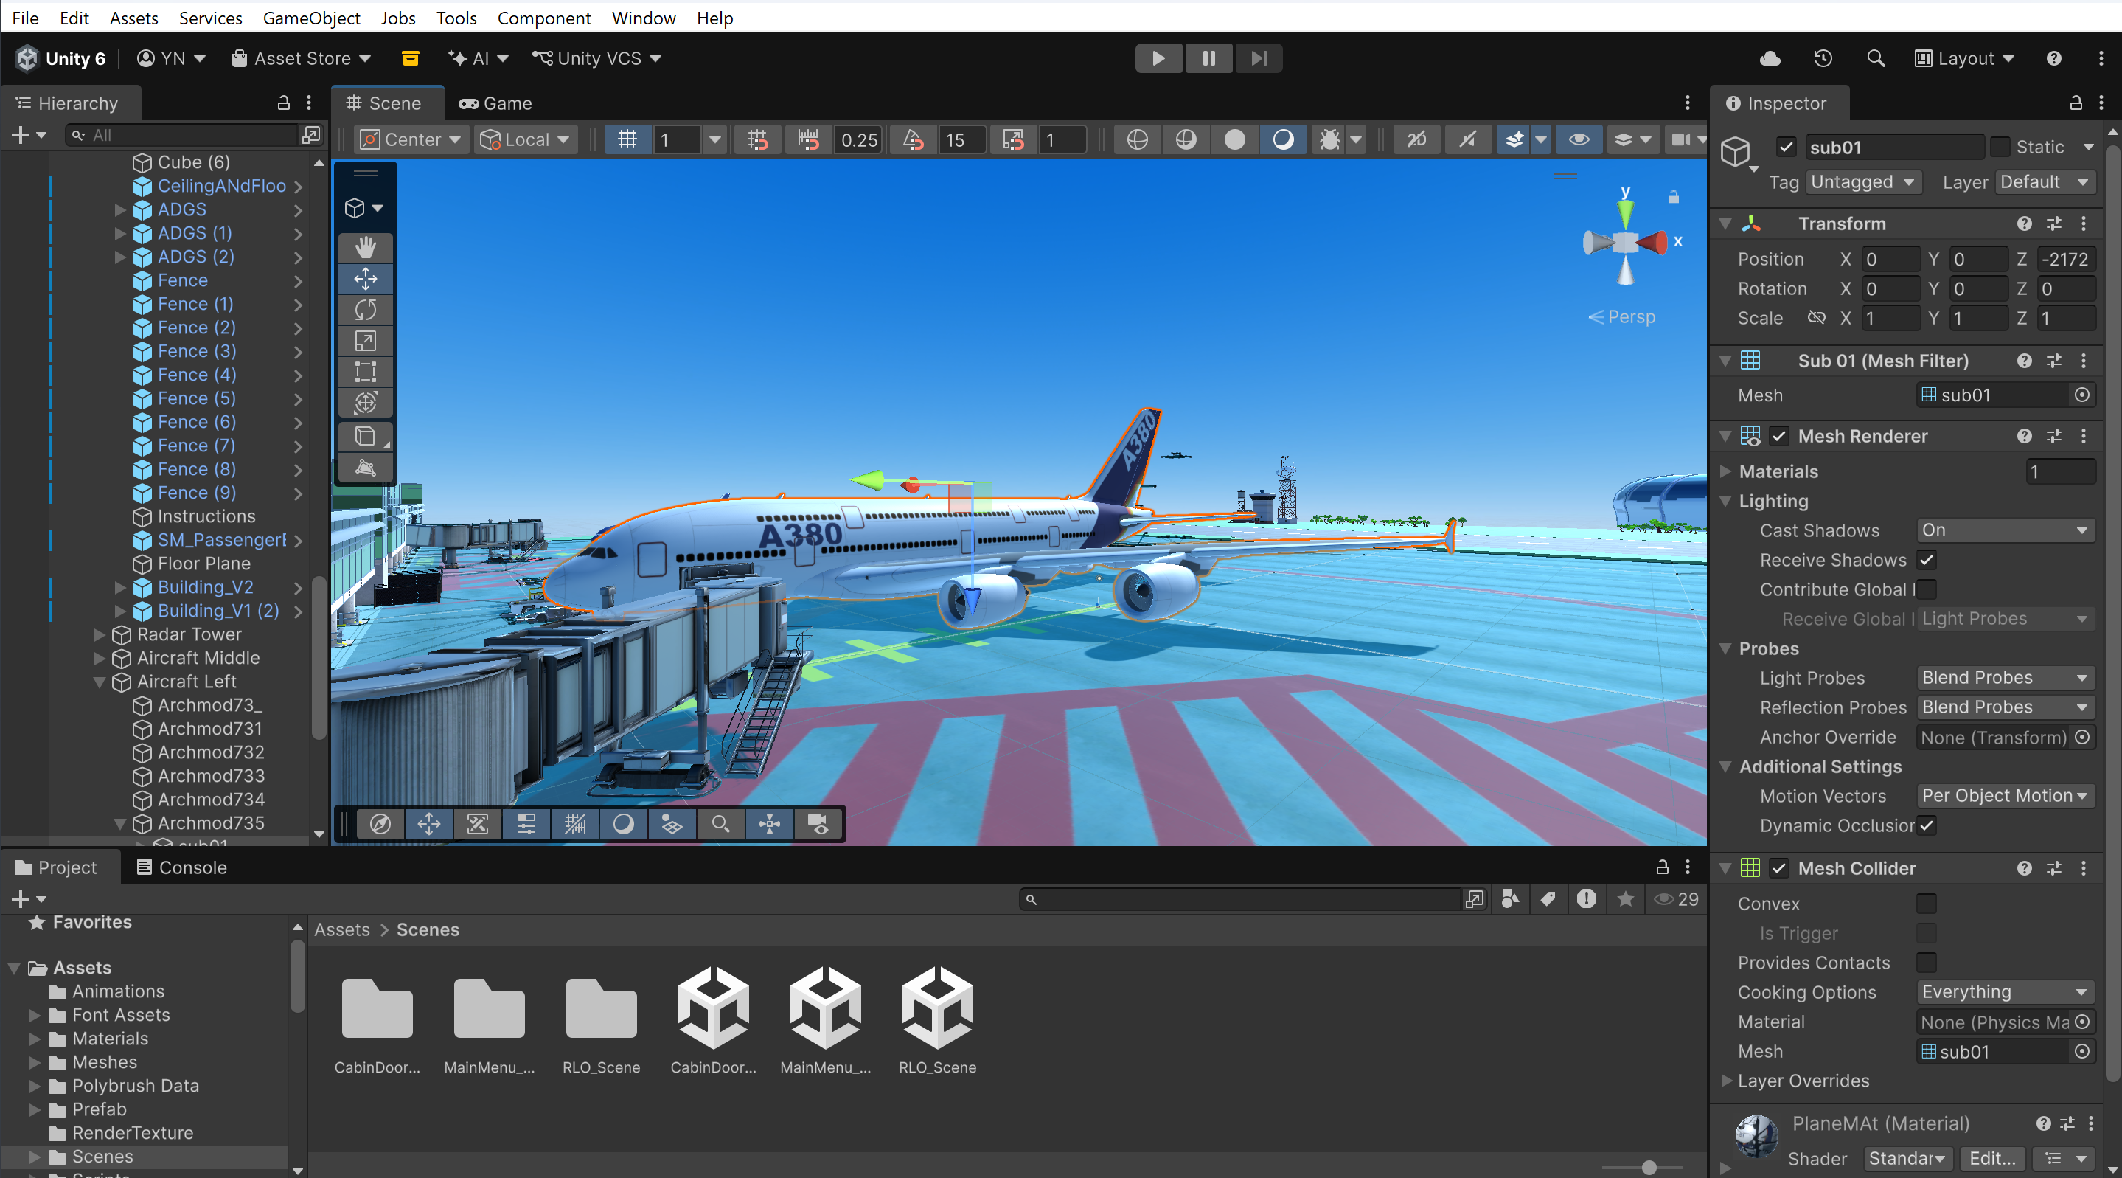This screenshot has width=2122, height=1178.
Task: Toggle the scene visibility eye icon
Action: [x=1579, y=139]
